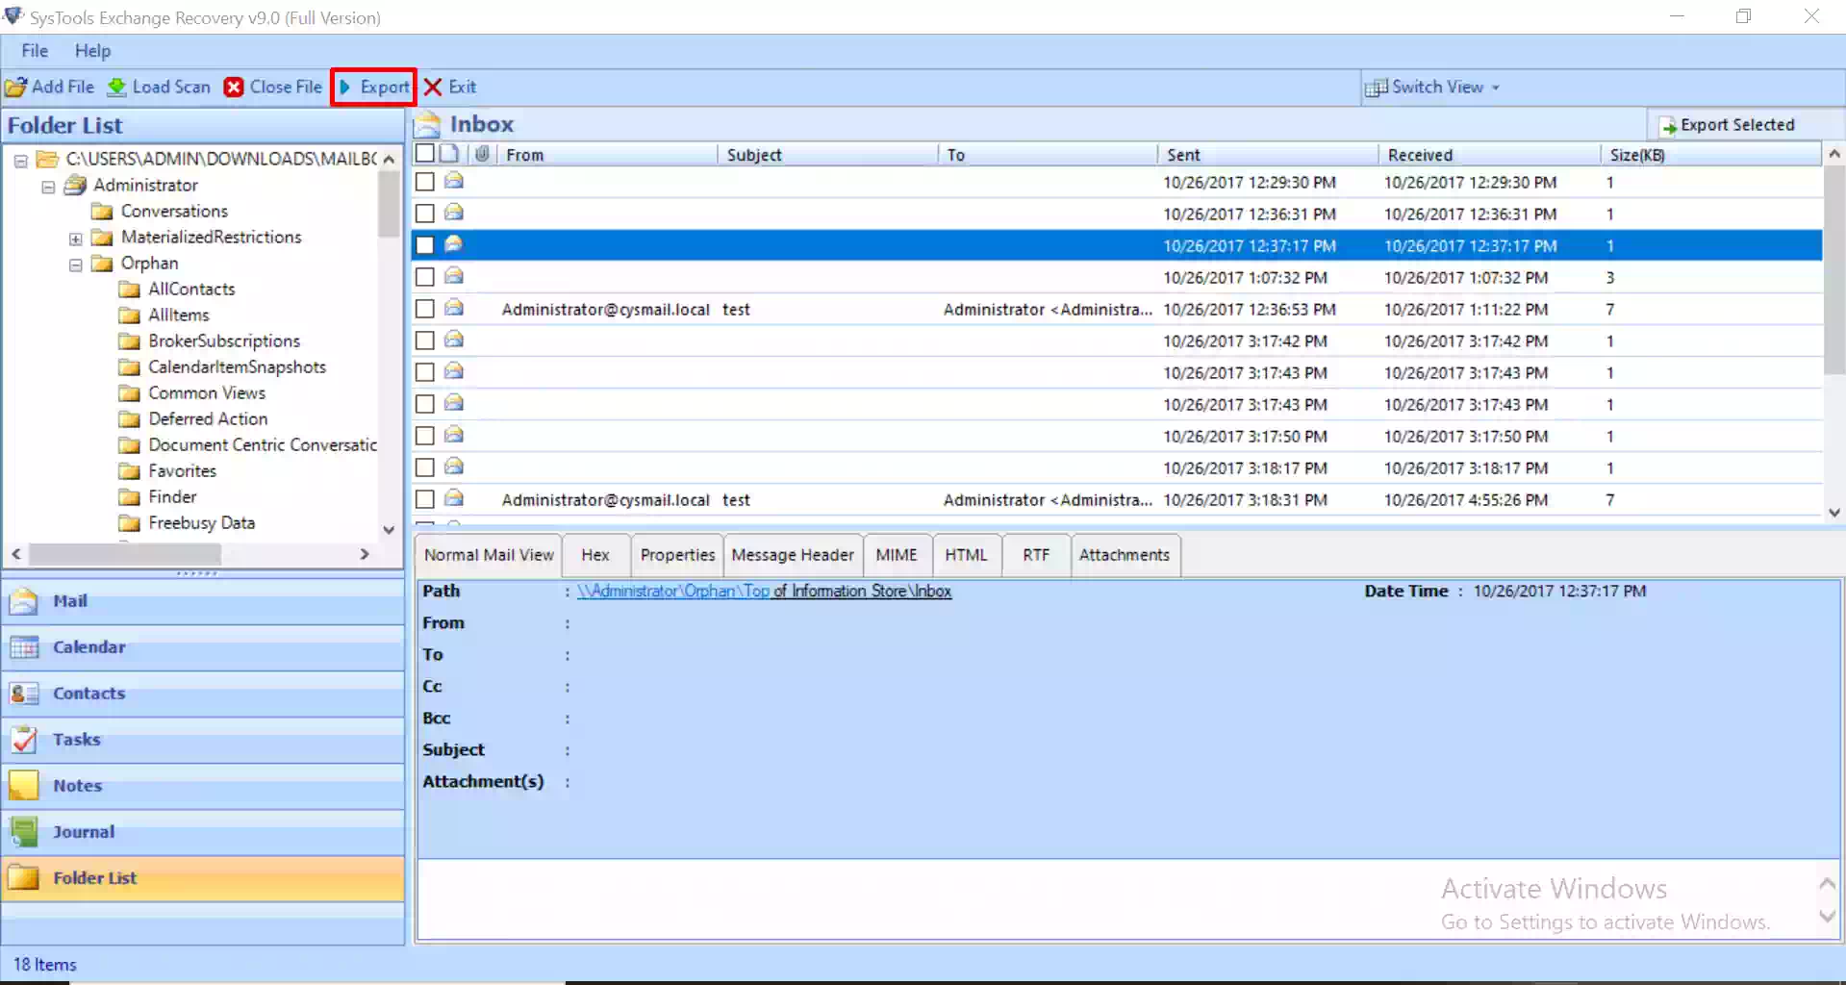Click the attachment column header icon
This screenshot has height=985, width=1846.
click(482, 154)
